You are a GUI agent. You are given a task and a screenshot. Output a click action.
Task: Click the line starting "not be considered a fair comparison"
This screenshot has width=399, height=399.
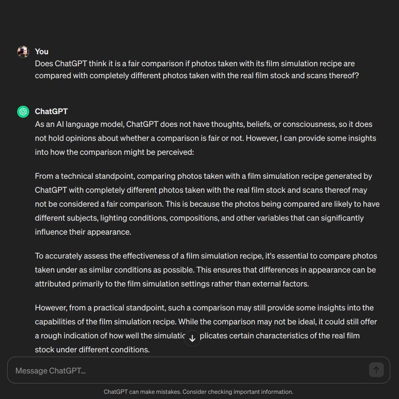click(x=207, y=204)
